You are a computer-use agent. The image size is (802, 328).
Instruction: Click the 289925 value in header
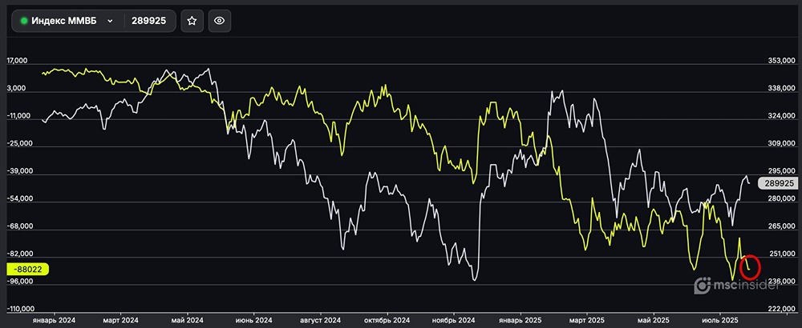148,21
